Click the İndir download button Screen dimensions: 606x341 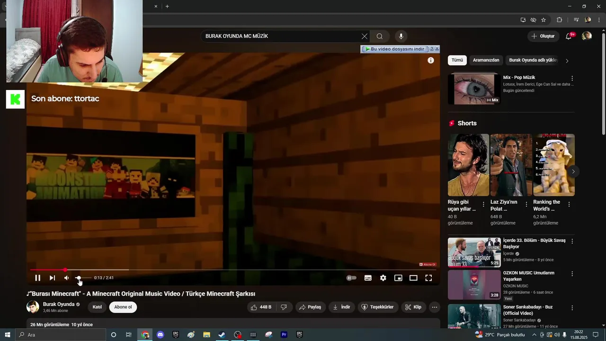341,307
